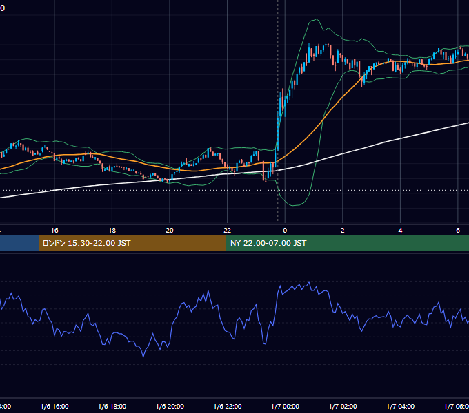Click the 1/7 00:00 time label
Viewport: 469px width, 413px height.
pyautogui.click(x=285, y=406)
